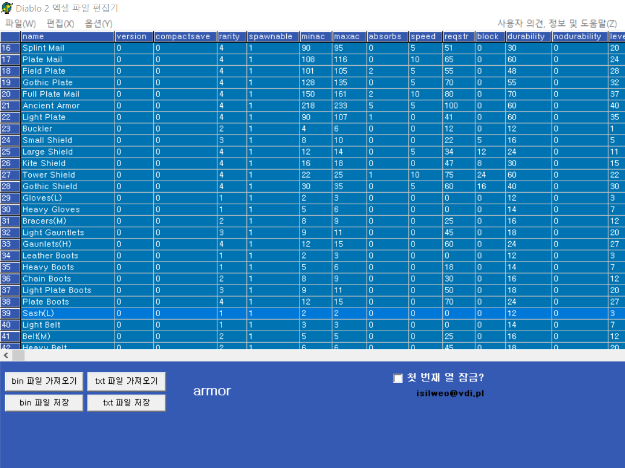Screen dimensions: 625x468
Task: Click the txt 파일 가져오기 button
Action: (x=127, y=381)
